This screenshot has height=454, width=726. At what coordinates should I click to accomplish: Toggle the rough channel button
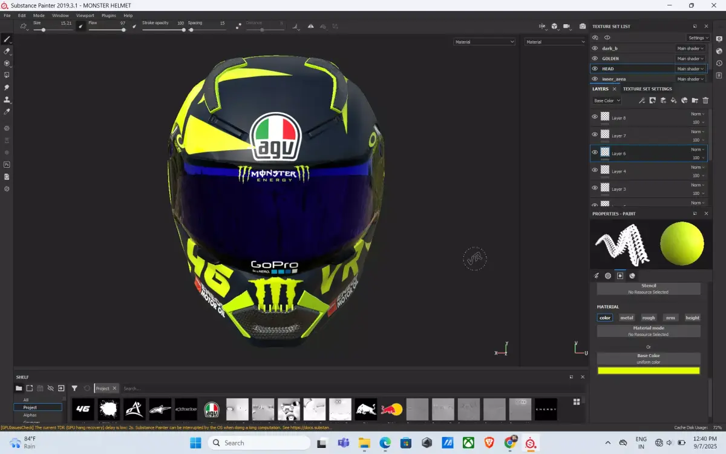(x=649, y=318)
